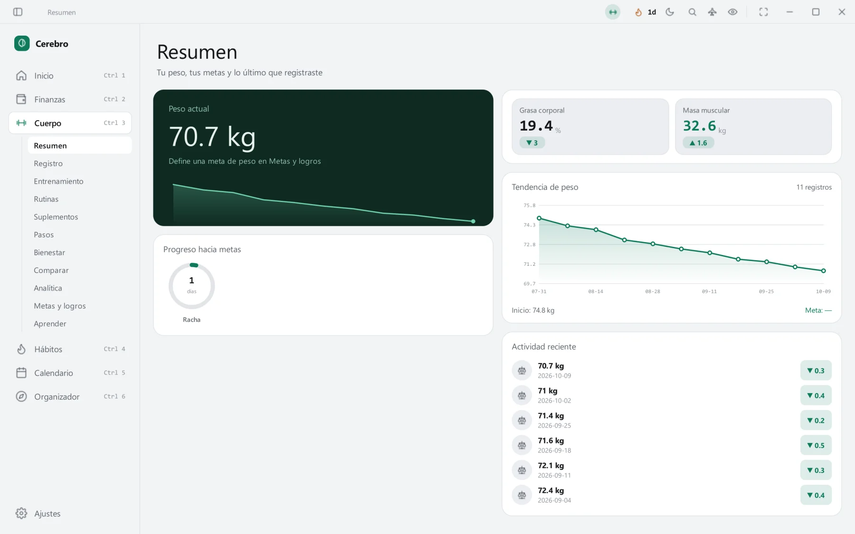
Task: Click the Masa muscular ▲1.6 badge
Action: point(698,142)
